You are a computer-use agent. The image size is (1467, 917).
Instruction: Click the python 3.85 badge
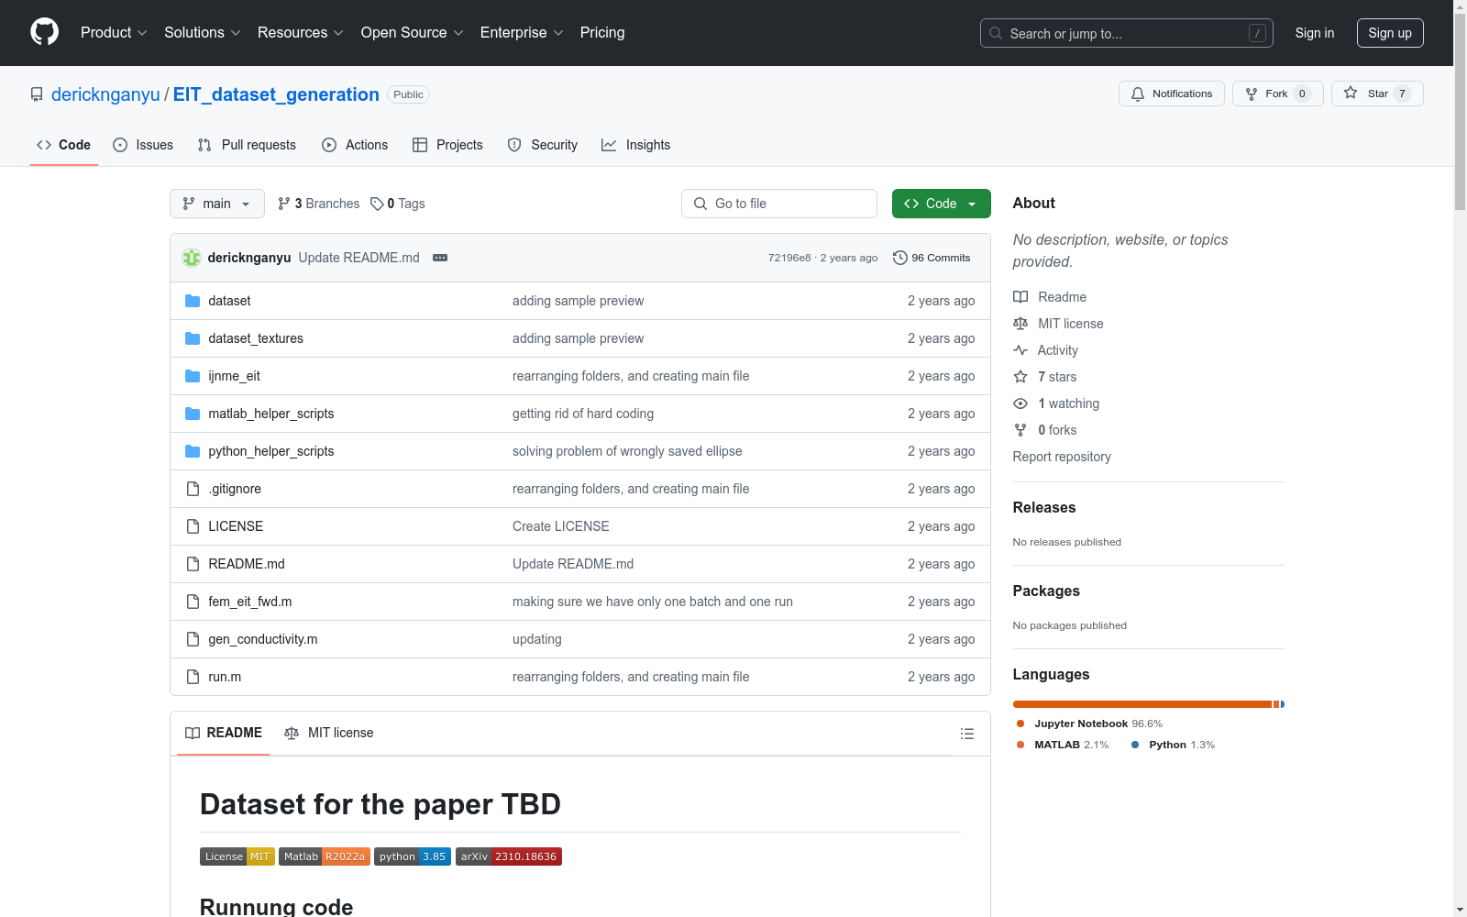tap(413, 856)
